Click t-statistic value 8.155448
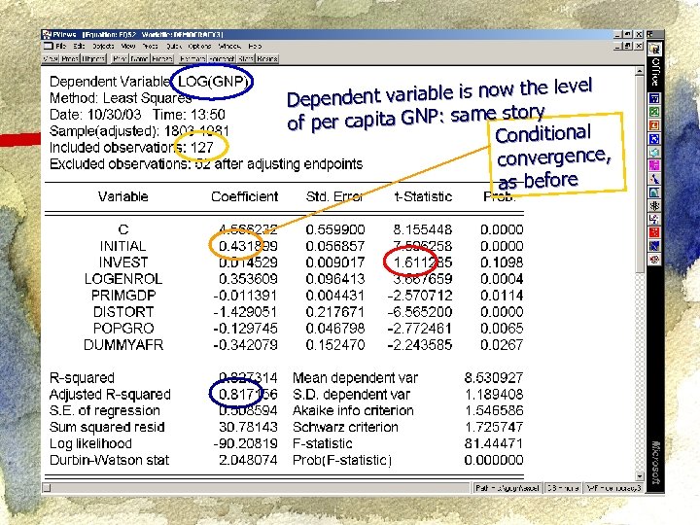 (x=422, y=229)
